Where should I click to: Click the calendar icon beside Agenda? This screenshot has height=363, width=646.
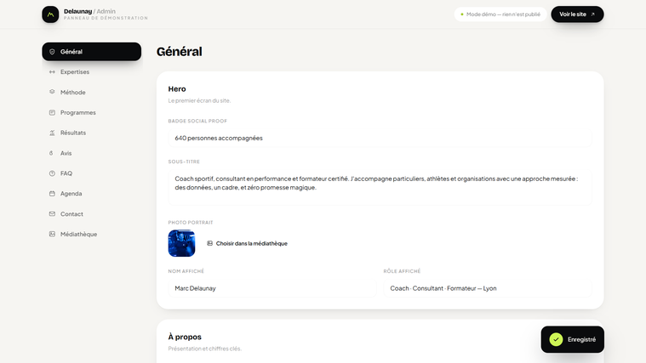52,194
